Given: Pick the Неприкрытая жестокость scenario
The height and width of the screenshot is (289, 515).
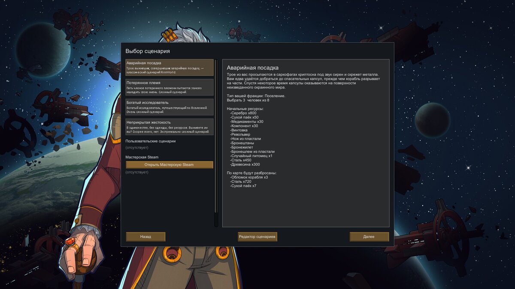Looking at the screenshot, I should 170,127.
